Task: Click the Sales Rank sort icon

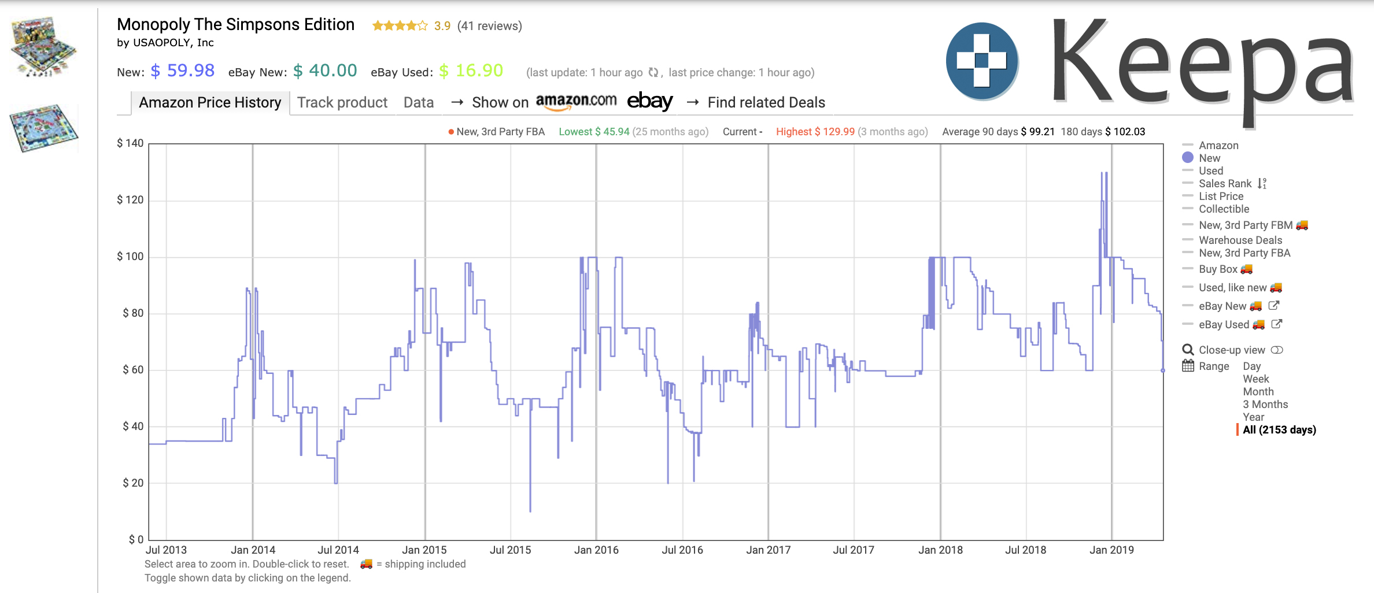Action: (1262, 183)
